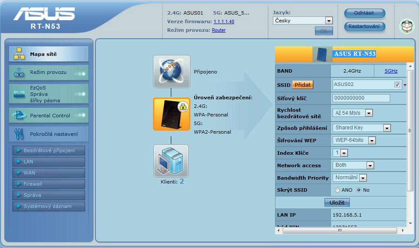Toggle the checkbox in ASUS02 SSID field
This screenshot has width=419, height=248.
[397, 84]
